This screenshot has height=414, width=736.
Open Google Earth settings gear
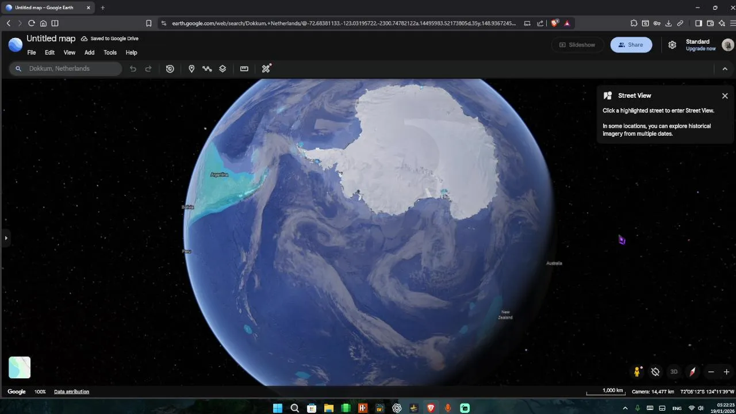coord(672,45)
